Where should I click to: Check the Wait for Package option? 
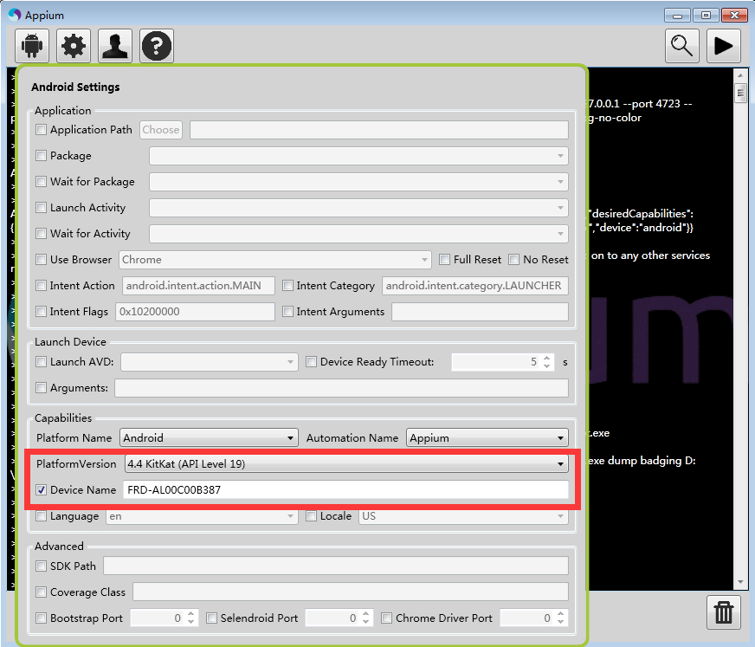(42, 182)
